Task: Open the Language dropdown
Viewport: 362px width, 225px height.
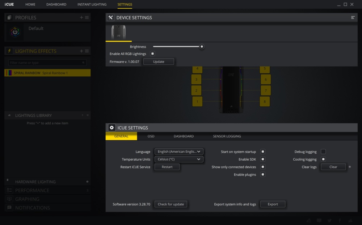Action: tap(179, 152)
